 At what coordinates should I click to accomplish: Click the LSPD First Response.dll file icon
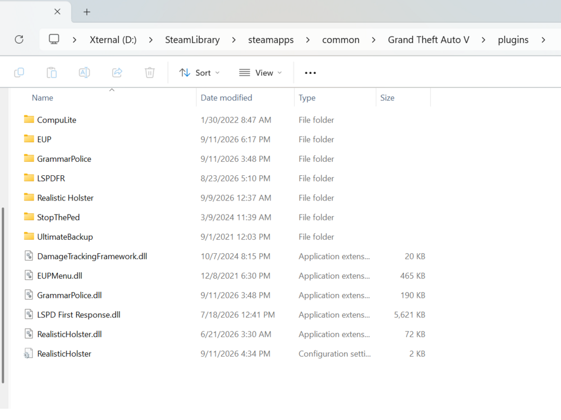29,314
